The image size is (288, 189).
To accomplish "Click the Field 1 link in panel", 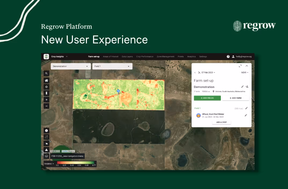I will (x=197, y=108).
